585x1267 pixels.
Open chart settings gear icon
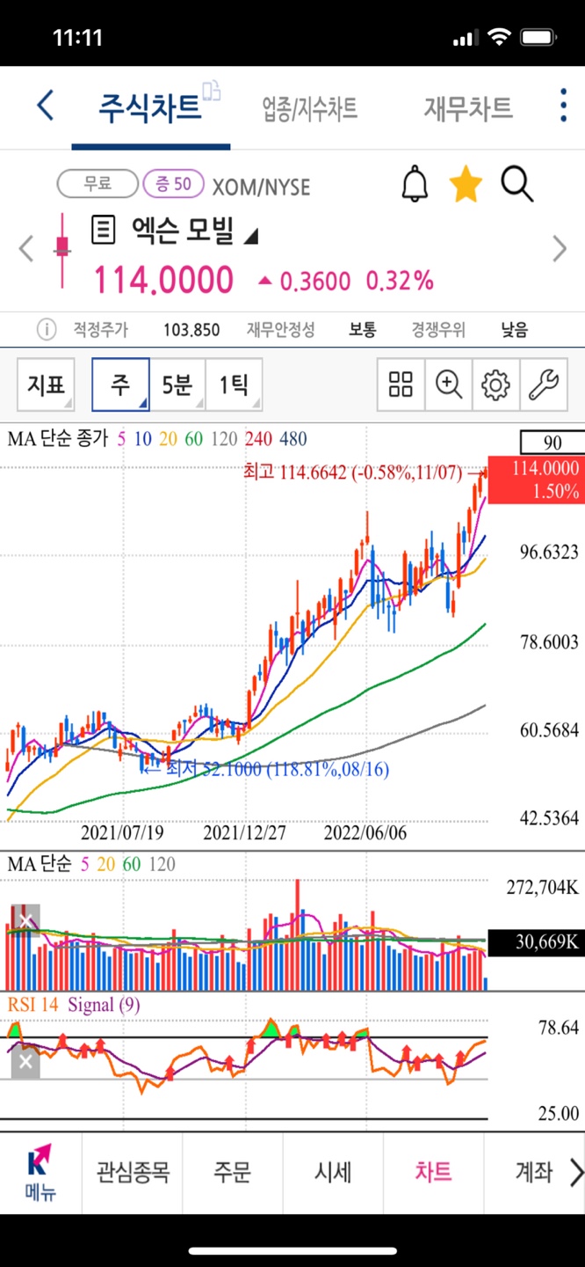[x=495, y=384]
